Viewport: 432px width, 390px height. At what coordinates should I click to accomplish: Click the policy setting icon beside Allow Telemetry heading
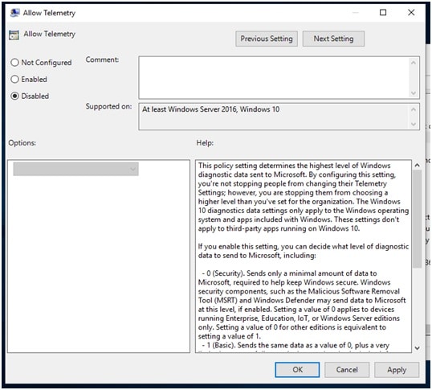click(14, 35)
